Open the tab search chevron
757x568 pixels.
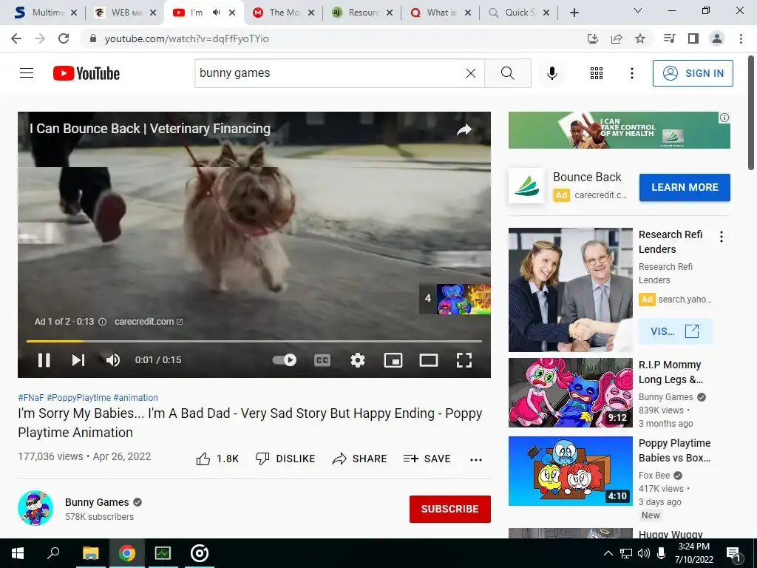[638, 10]
